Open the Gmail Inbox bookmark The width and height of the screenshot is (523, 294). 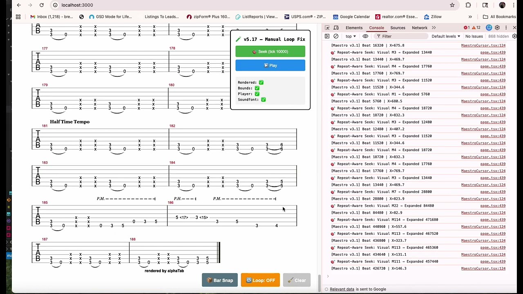52,17
